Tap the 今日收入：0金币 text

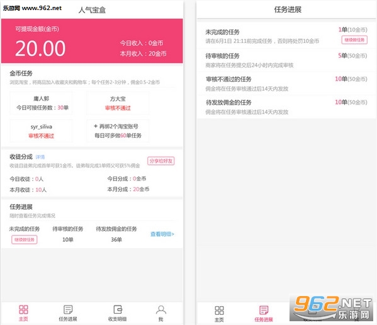142,43
